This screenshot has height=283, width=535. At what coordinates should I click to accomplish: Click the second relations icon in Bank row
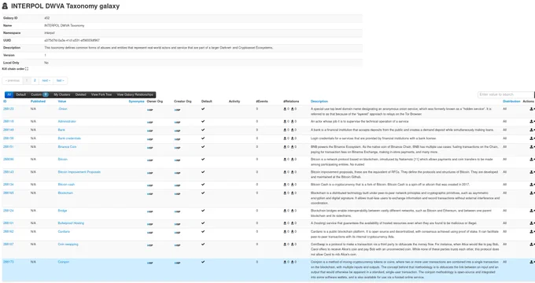click(293, 130)
